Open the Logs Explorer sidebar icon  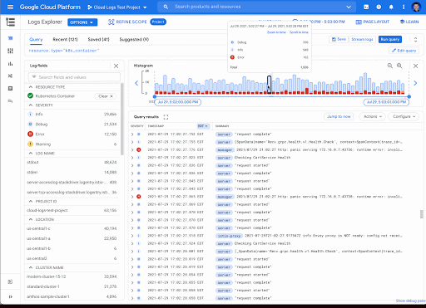click(x=10, y=38)
